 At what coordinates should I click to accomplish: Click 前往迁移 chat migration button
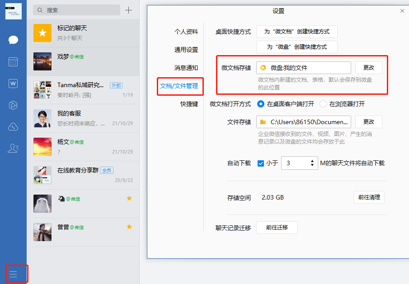click(277, 228)
